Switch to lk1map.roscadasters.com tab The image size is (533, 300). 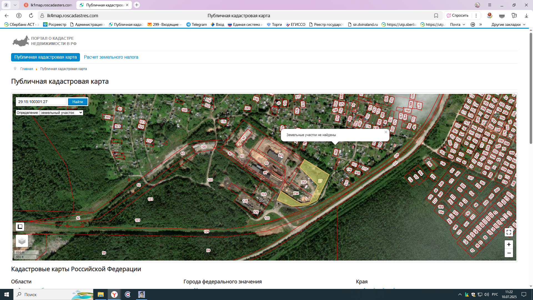coord(48,5)
